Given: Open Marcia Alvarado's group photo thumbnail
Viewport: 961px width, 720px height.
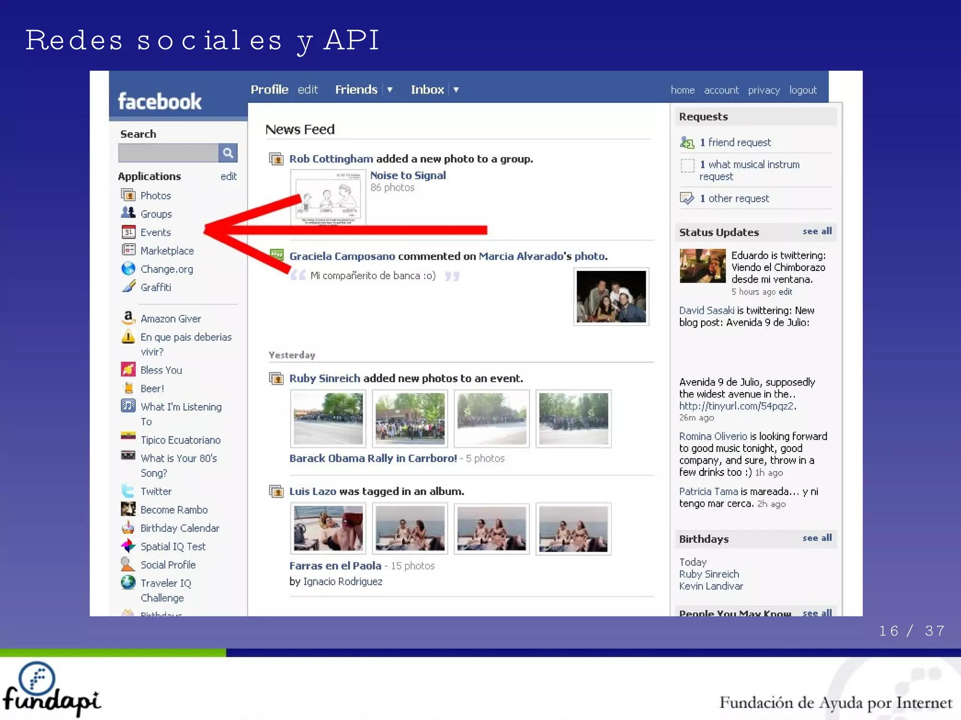Looking at the screenshot, I should (x=611, y=297).
